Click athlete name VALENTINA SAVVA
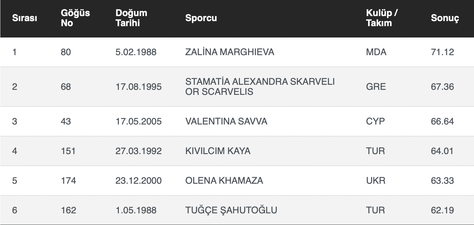Image resolution: width=474 pixels, height=225 pixels. pyautogui.click(x=226, y=121)
